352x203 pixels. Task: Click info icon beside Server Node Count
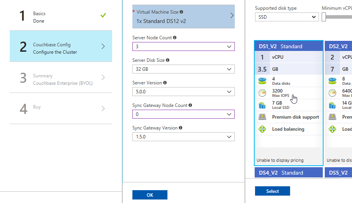[175, 38]
